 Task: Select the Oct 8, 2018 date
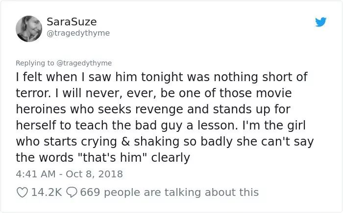94,174
